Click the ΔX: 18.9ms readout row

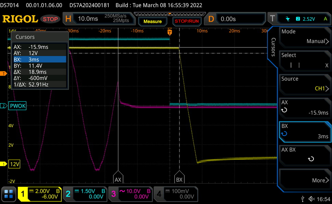(x=40, y=72)
